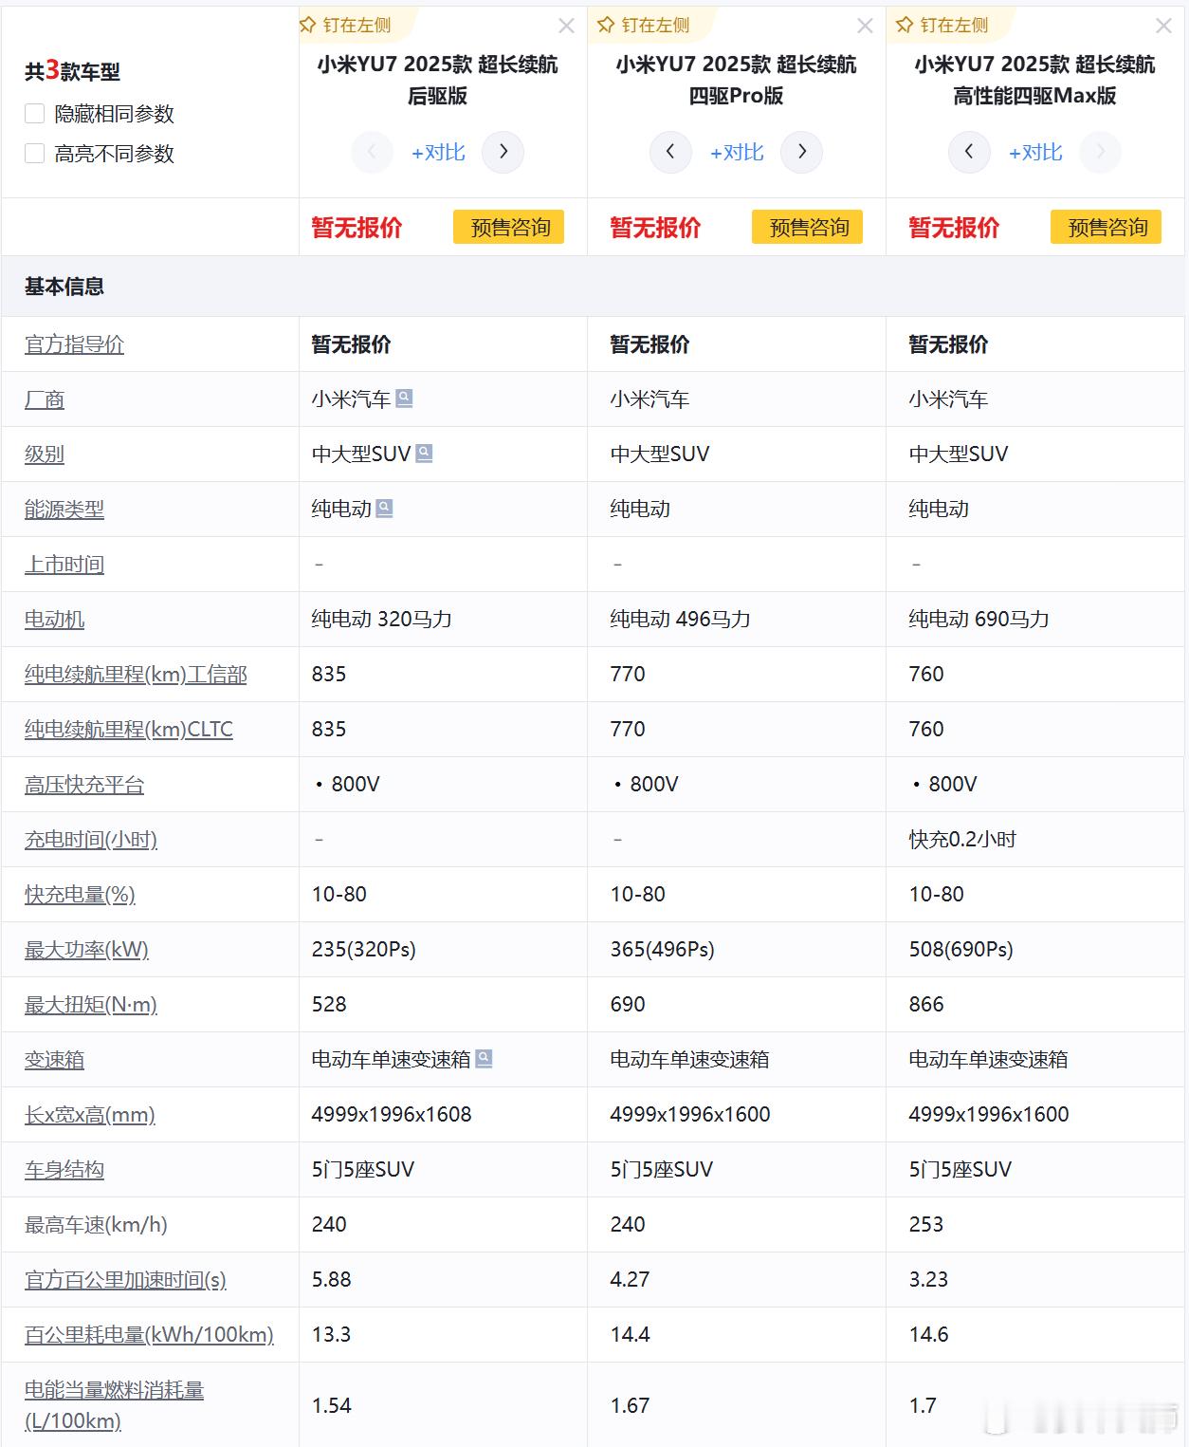1189x1447 pixels.
Task: Click the red 暂无报价 under 后驱版
Action: (357, 228)
